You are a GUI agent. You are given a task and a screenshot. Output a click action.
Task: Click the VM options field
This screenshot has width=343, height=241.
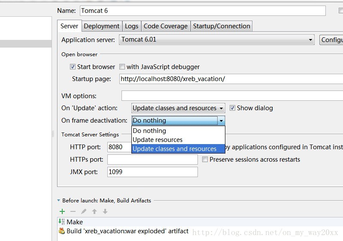tap(232, 96)
